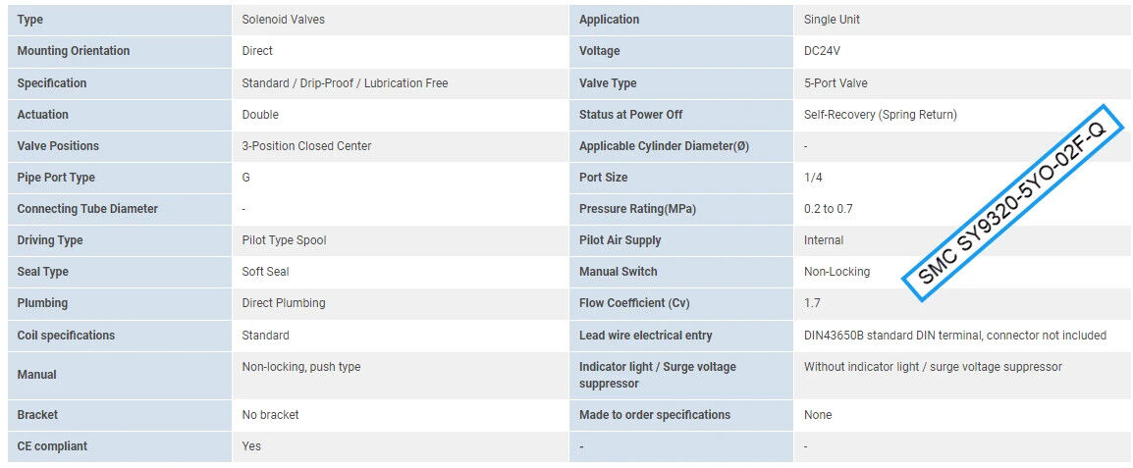
Task: Select the 'Pipe Port Type' label
Action: pos(56,178)
